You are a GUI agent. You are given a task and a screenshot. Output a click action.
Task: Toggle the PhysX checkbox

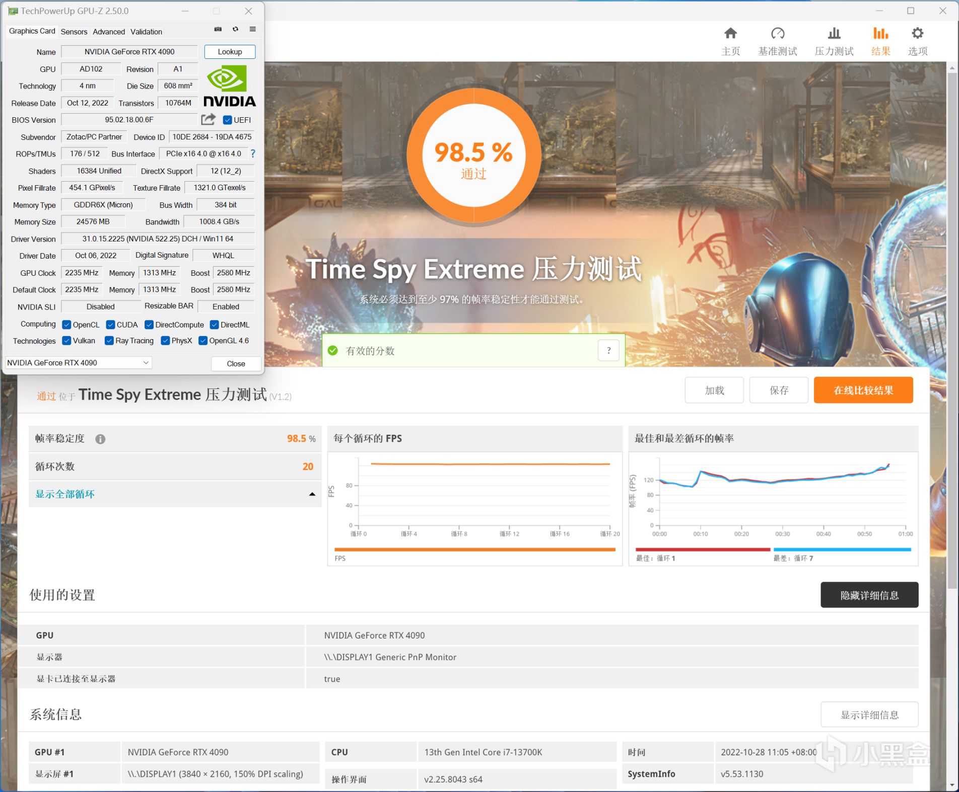tap(165, 341)
